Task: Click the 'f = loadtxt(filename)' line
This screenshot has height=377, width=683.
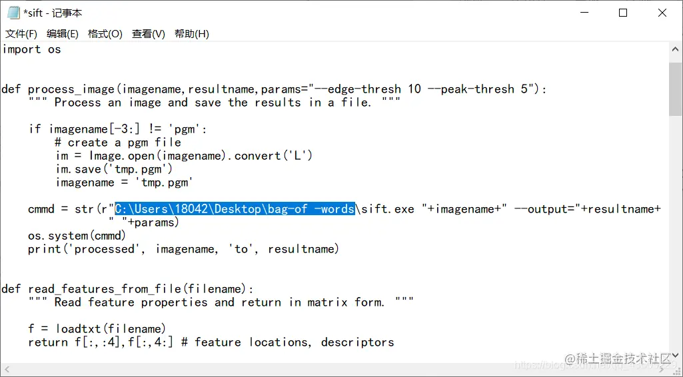Action: coord(97,328)
